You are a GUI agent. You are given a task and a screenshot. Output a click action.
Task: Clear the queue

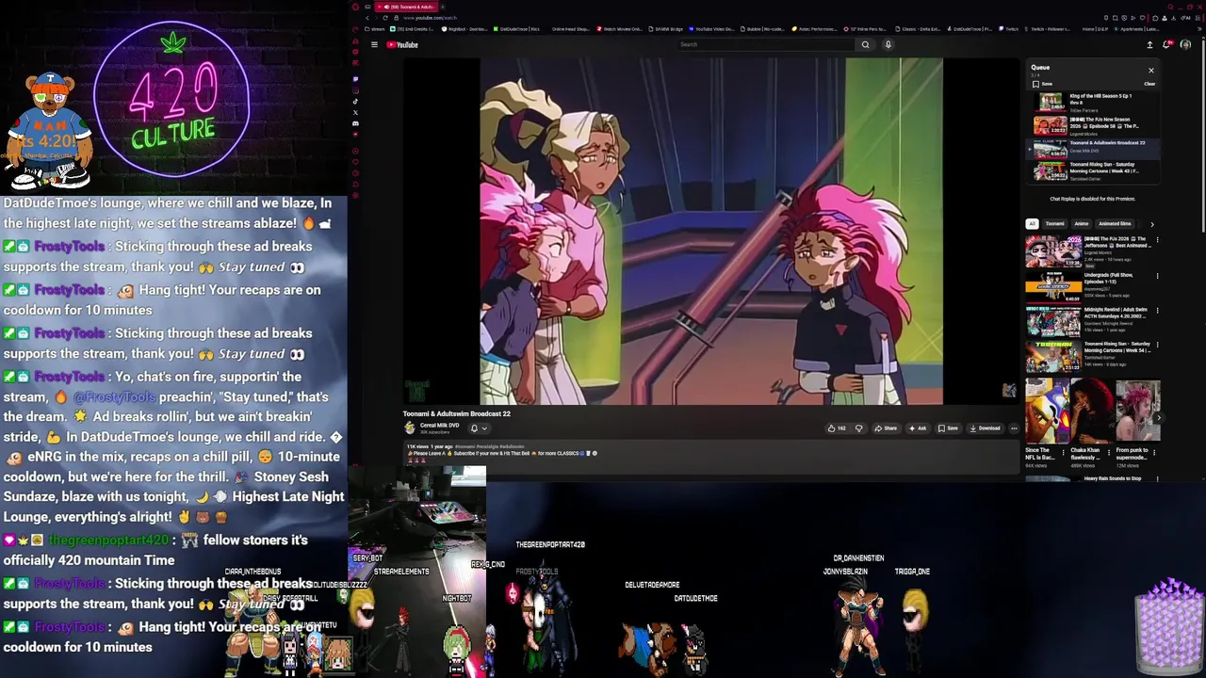tap(1149, 84)
